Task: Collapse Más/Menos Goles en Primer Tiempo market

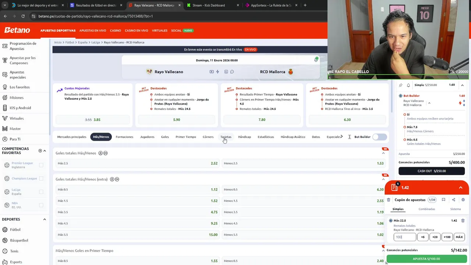Action: pos(383,251)
